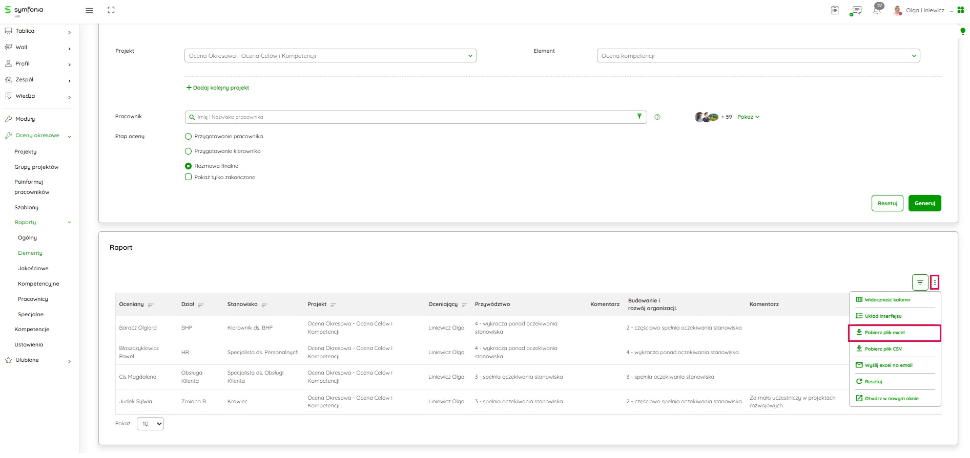Open the Element dropdown
970x458 pixels.
point(758,56)
